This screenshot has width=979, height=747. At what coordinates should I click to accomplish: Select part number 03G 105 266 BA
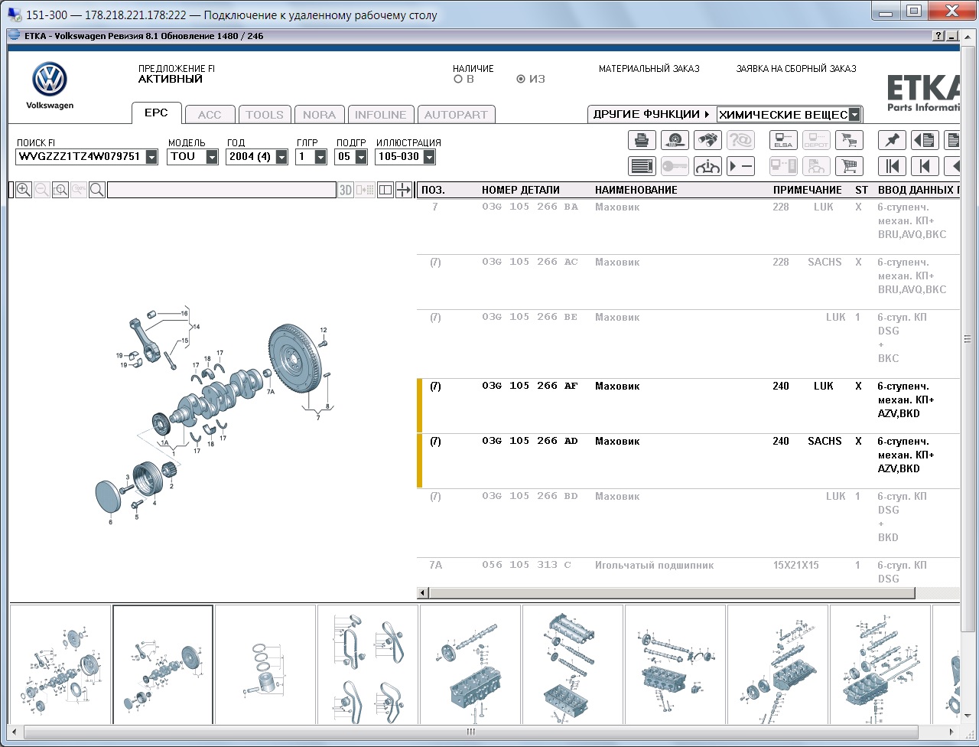[x=530, y=207]
